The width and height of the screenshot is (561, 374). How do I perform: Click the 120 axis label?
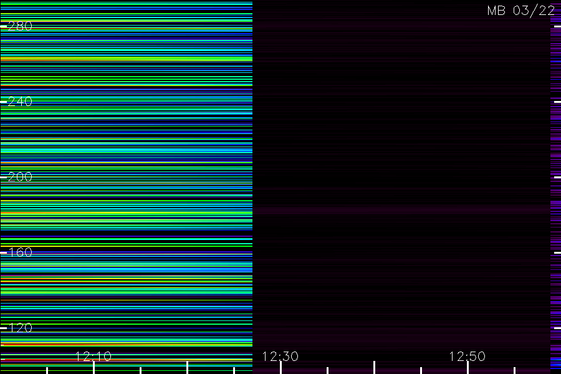coord(20,328)
